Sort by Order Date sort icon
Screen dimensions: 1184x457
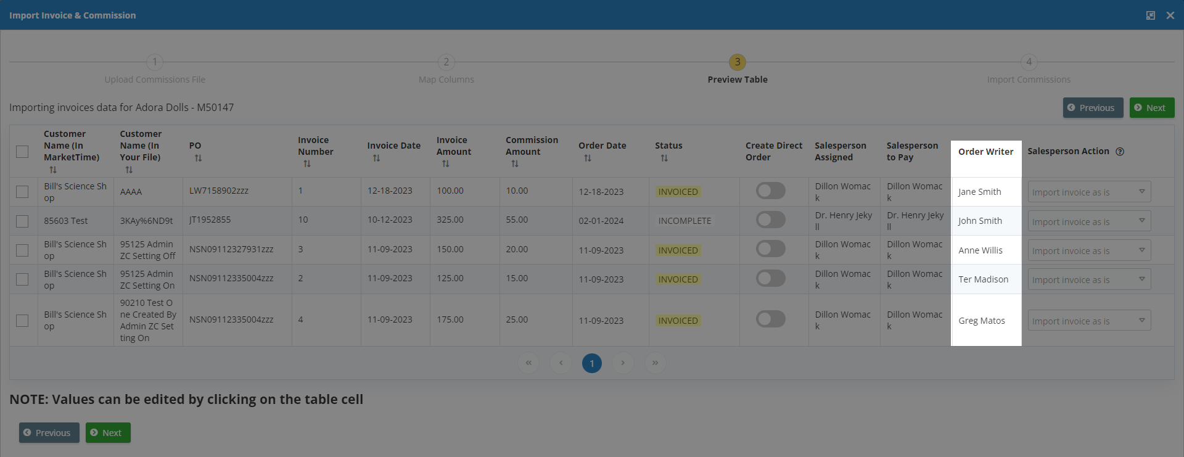pyautogui.click(x=588, y=159)
